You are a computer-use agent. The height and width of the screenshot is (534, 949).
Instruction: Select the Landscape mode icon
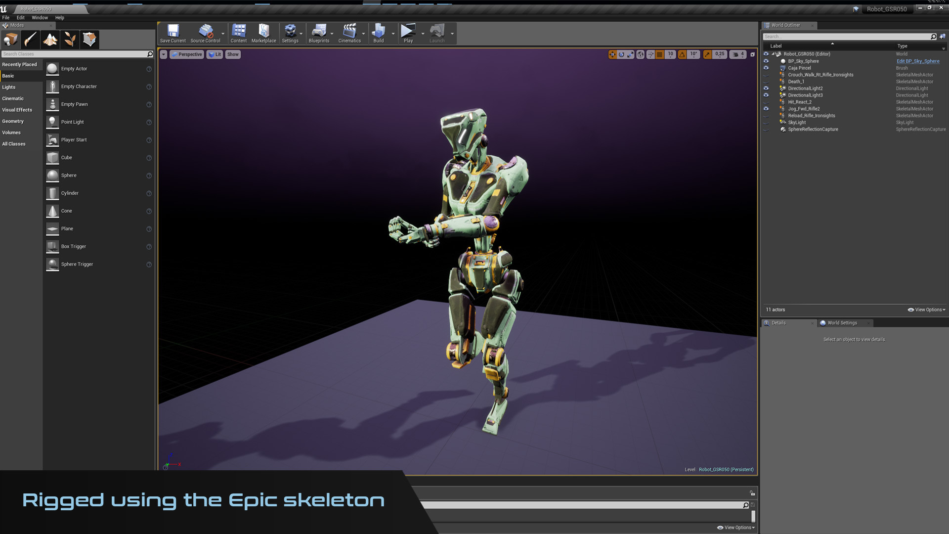click(50, 40)
